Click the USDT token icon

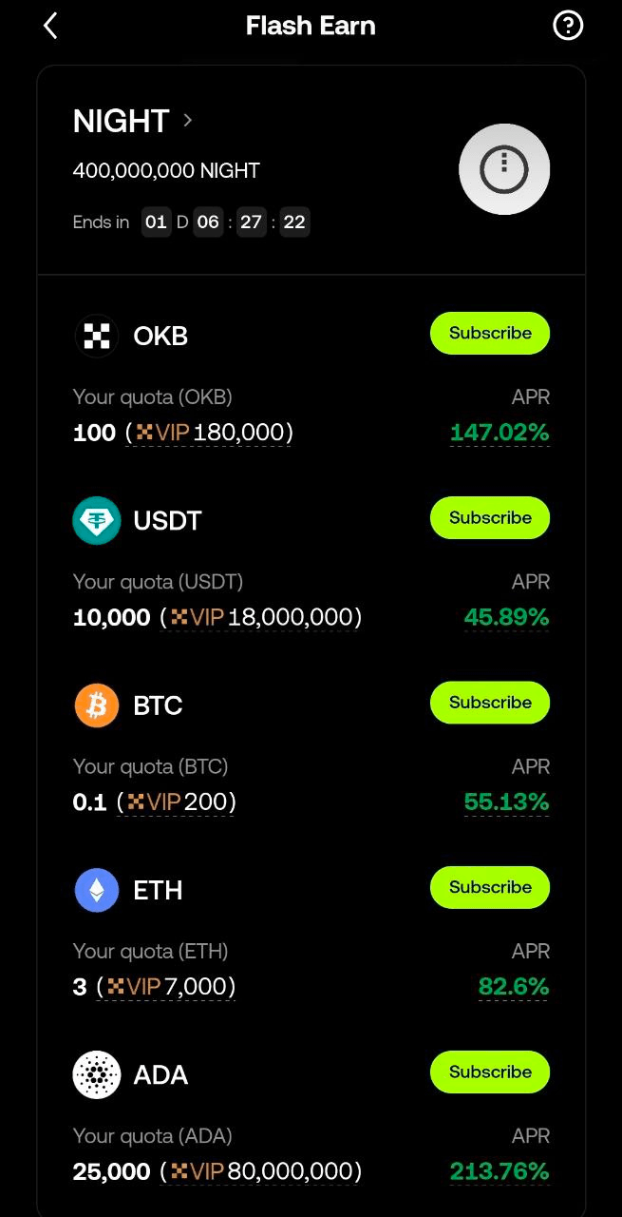point(95,520)
